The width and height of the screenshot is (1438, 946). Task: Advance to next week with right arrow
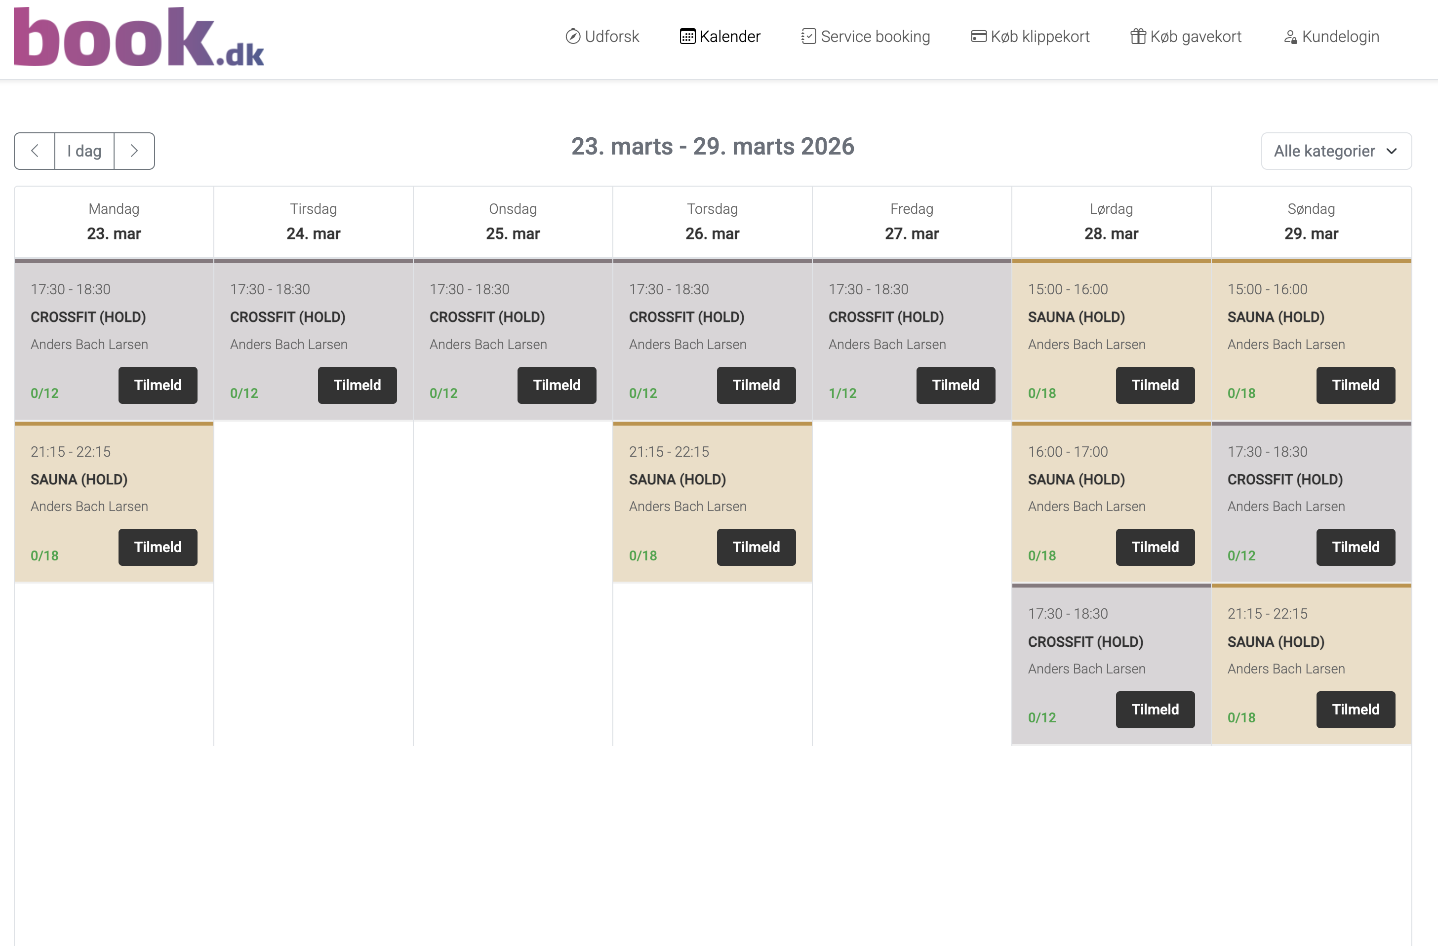coord(134,151)
